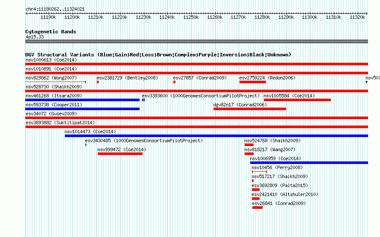Open the nsv829862 (Wong2007) variant label

51,78
